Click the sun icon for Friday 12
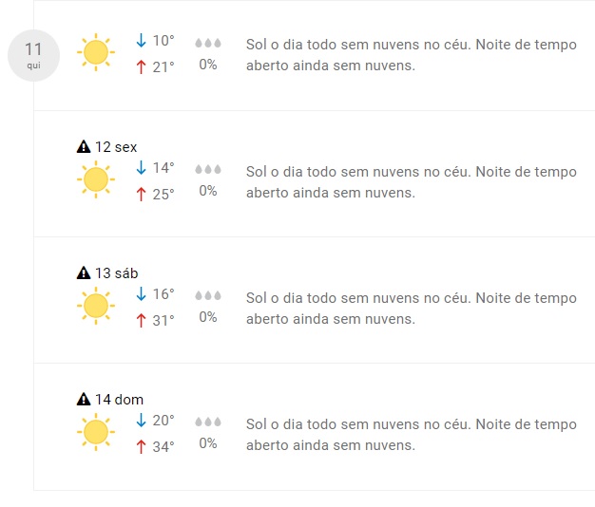The width and height of the screenshot is (595, 507). click(95, 179)
